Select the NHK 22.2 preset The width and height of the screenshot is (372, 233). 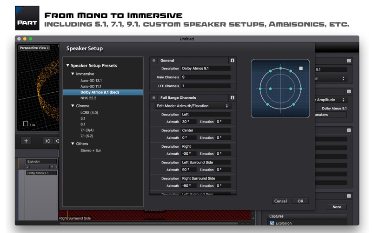[x=88, y=98]
